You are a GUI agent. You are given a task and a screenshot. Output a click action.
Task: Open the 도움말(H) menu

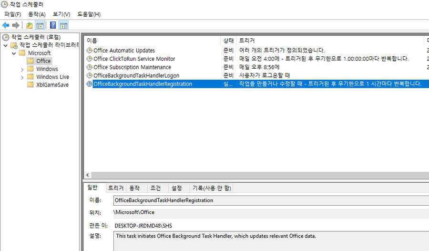pyautogui.click(x=89, y=14)
